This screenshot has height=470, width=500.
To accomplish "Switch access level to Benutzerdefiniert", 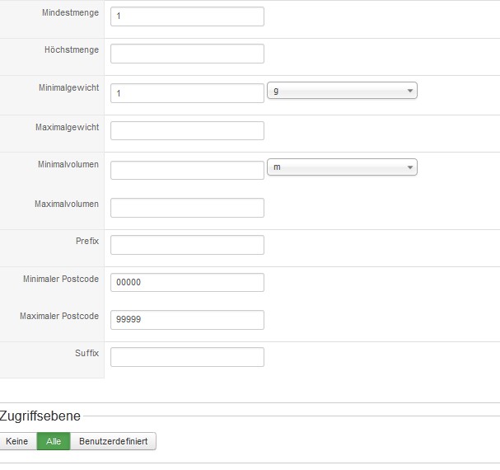I will [113, 441].
